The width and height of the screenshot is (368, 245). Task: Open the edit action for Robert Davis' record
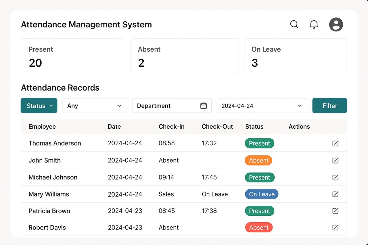(335, 227)
